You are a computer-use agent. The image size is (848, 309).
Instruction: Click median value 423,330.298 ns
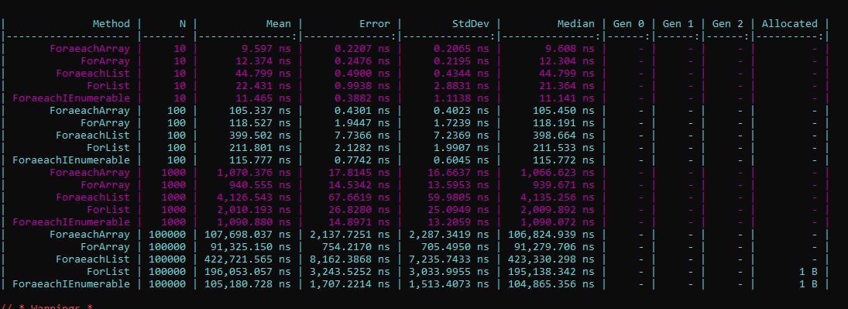[x=551, y=259]
